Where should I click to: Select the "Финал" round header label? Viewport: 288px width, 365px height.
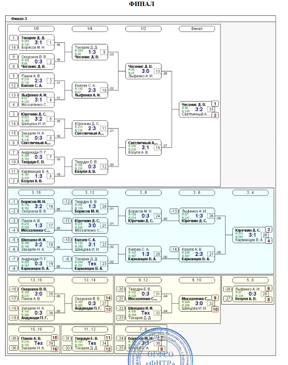pos(197,29)
